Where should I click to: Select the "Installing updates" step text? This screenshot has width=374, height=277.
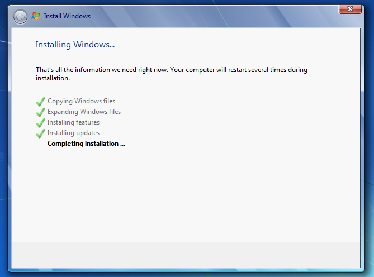(73, 133)
